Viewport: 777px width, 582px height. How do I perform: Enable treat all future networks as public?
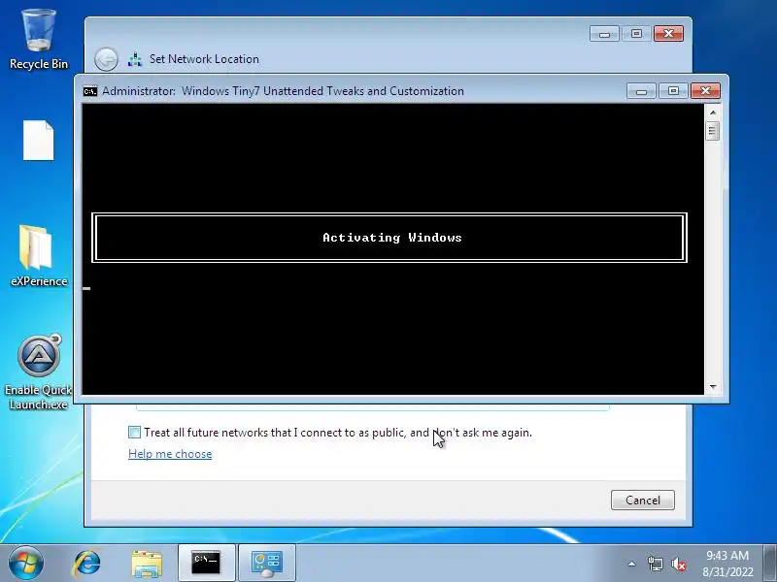pos(134,432)
